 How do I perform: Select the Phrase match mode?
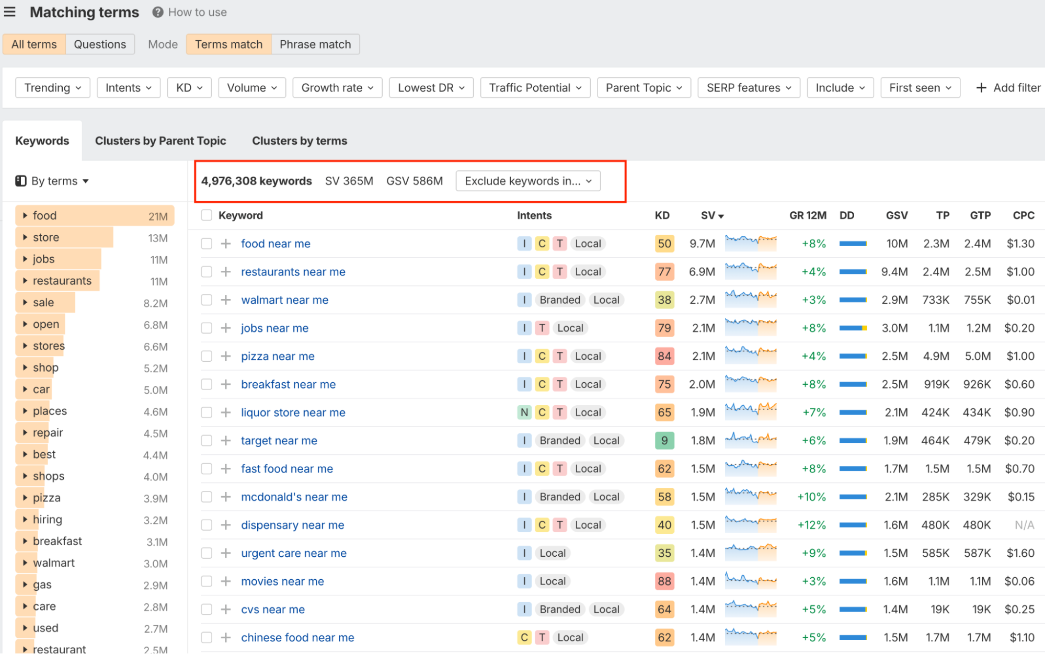pos(315,44)
